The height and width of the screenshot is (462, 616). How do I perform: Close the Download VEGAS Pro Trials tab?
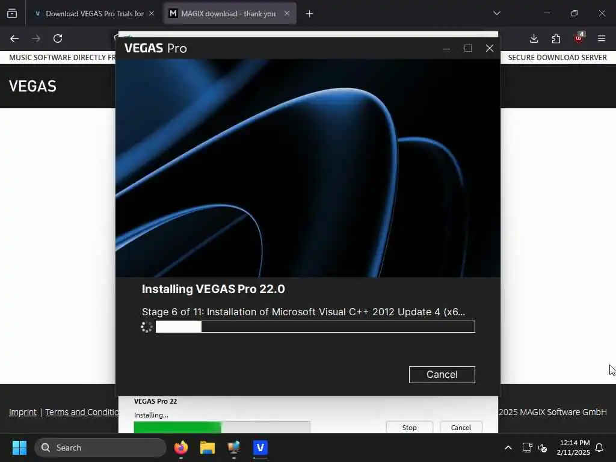point(151,14)
